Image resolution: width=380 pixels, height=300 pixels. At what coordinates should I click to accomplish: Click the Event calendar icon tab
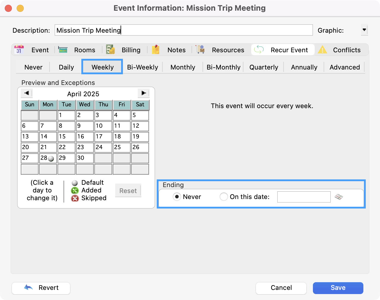click(19, 50)
